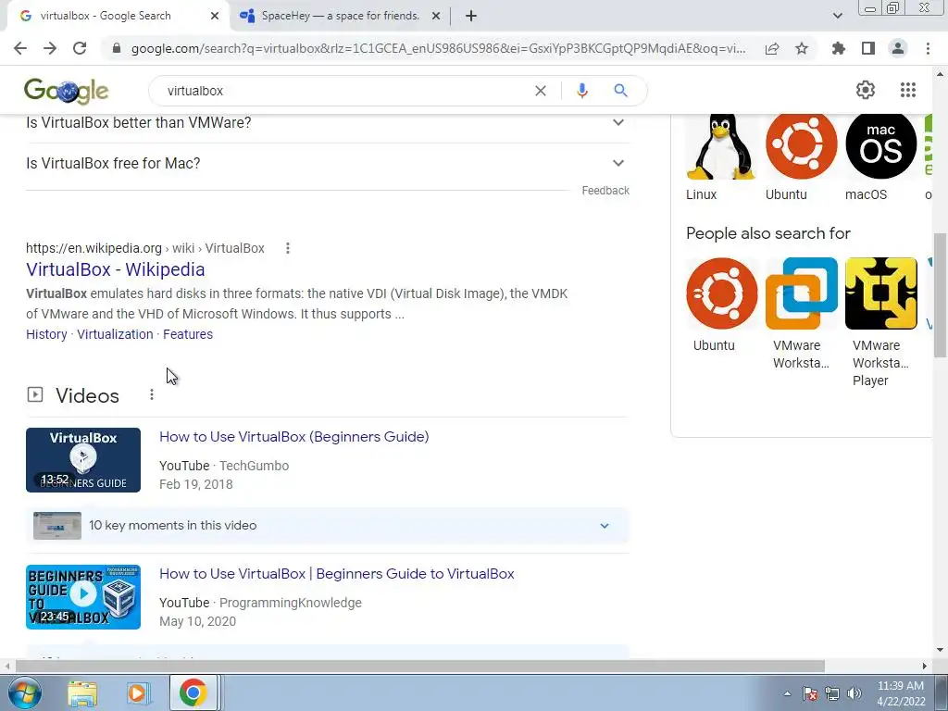Click the horizontal scrollbar thumb
The width and height of the screenshot is (948, 711).
[420, 666]
